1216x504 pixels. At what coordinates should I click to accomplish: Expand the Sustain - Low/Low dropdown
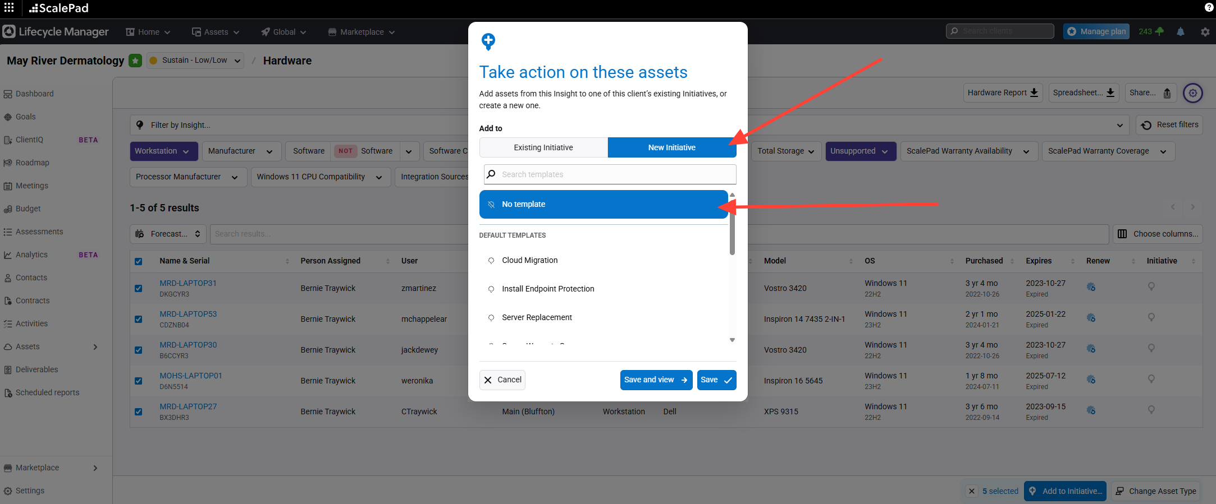point(195,61)
